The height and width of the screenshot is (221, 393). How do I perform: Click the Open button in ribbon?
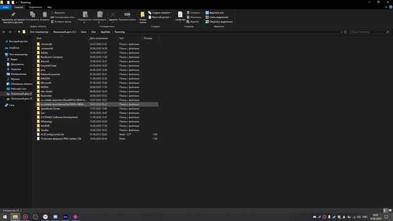click(x=193, y=12)
